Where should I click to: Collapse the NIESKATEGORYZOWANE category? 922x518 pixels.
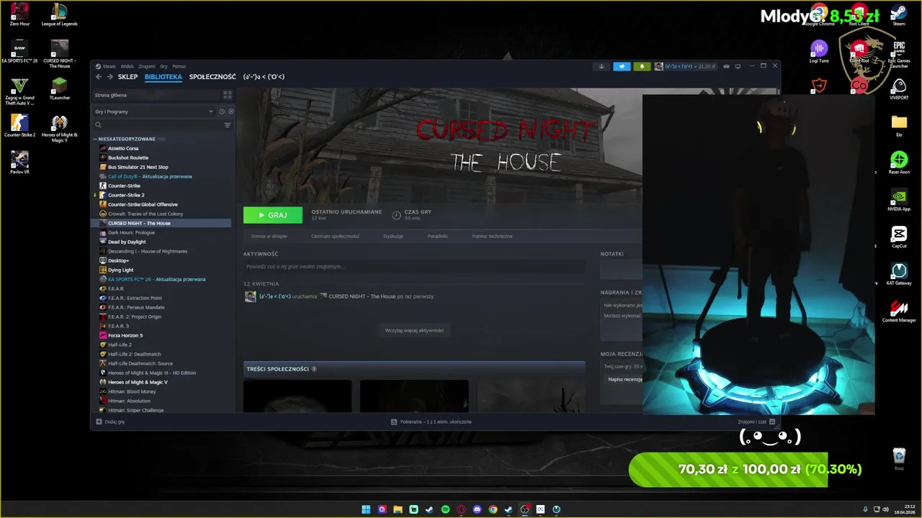95,139
